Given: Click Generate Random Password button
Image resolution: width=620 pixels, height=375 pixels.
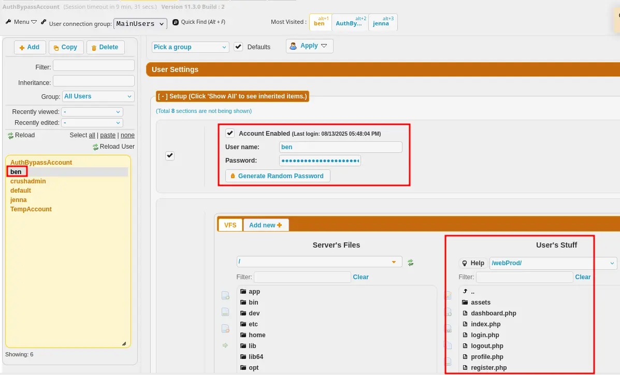Looking at the screenshot, I should pos(278,176).
